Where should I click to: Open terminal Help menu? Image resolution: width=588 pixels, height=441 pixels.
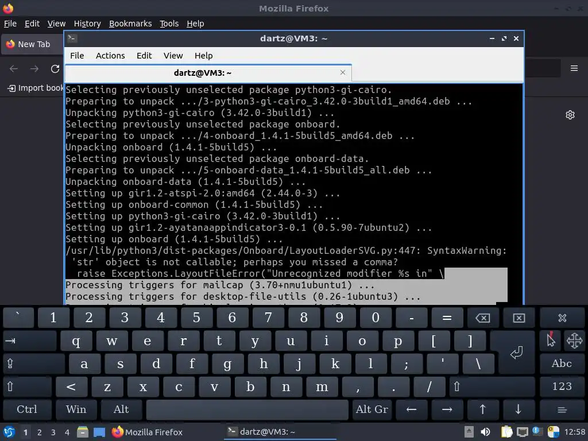click(204, 56)
